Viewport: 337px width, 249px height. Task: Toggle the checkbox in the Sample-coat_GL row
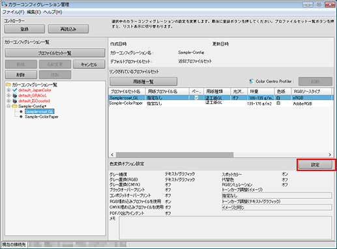click(x=196, y=98)
